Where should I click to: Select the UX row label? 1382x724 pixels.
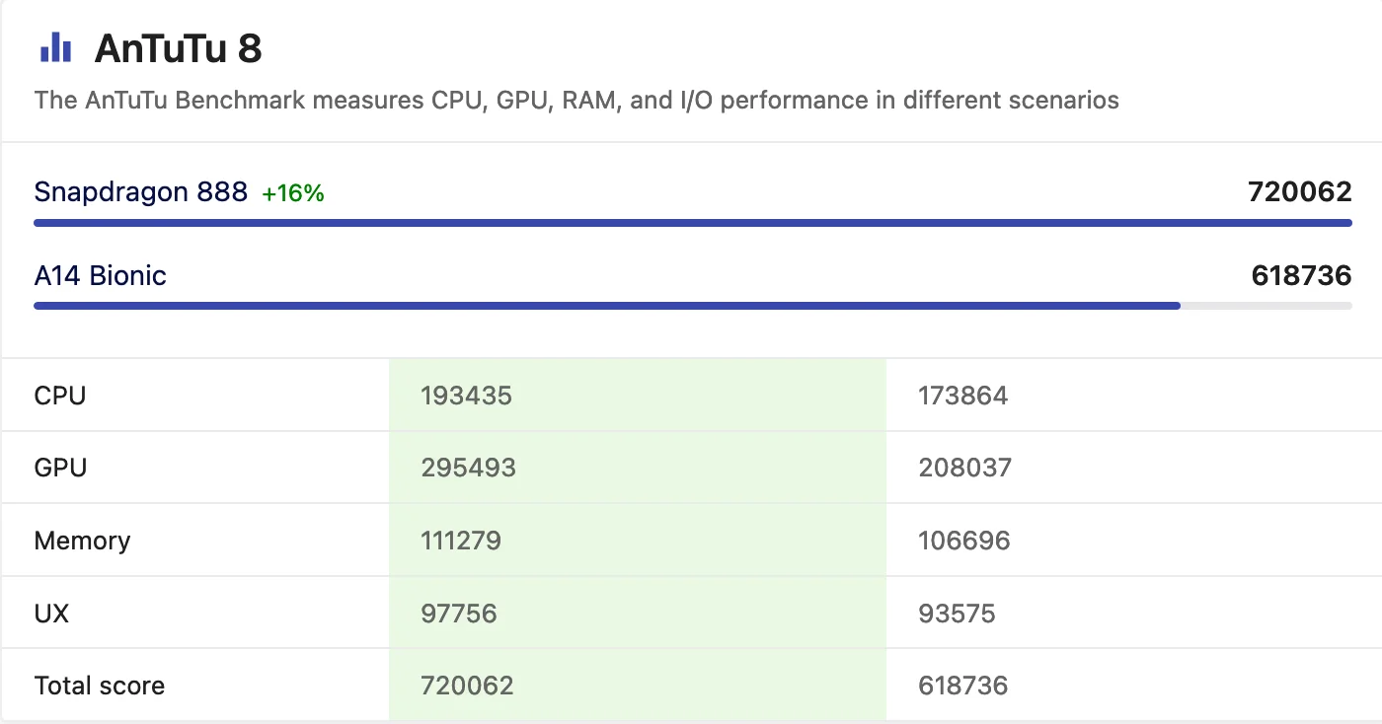[x=51, y=614]
